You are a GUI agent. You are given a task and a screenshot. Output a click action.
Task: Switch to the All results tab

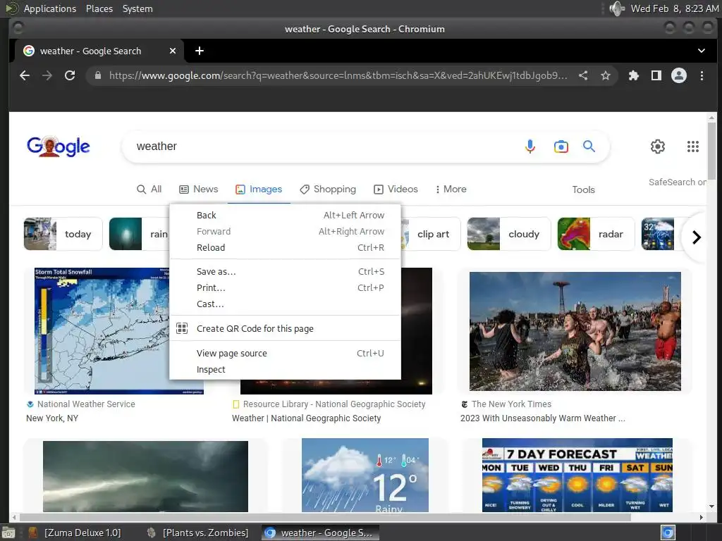click(149, 189)
